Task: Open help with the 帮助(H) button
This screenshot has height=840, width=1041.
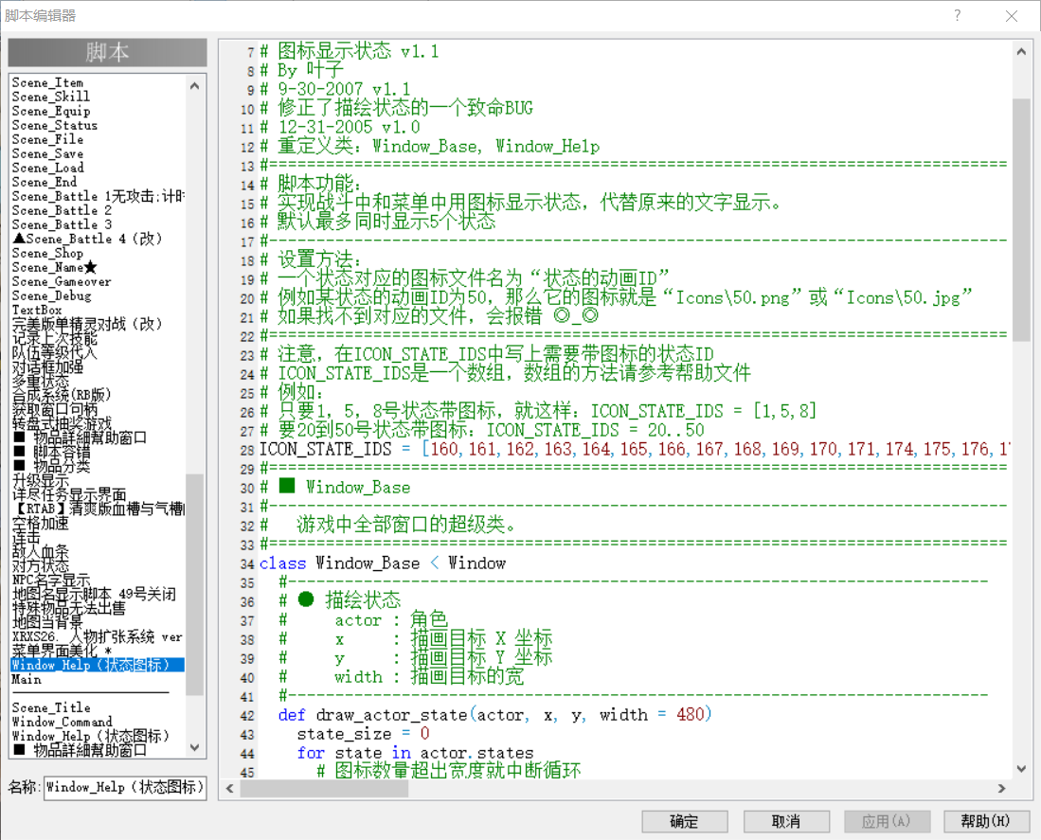Action: [x=987, y=821]
